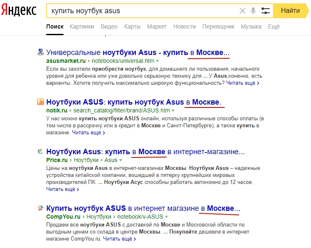311x248 pixels.
Task: Select the Поиск tab
Action: click(55, 26)
